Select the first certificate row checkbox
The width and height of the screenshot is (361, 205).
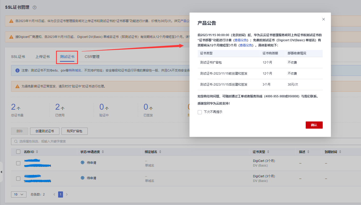pos(18,163)
